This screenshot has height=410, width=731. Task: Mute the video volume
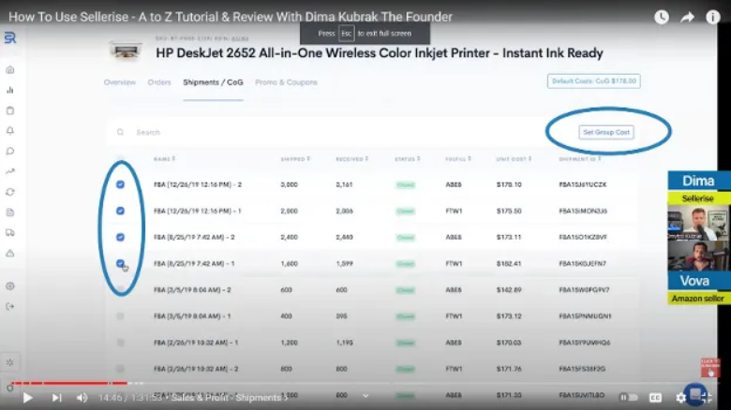coord(82,398)
